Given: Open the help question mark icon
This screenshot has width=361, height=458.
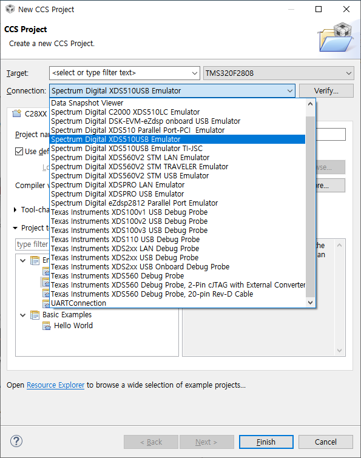Looking at the screenshot, I should coord(16,441).
